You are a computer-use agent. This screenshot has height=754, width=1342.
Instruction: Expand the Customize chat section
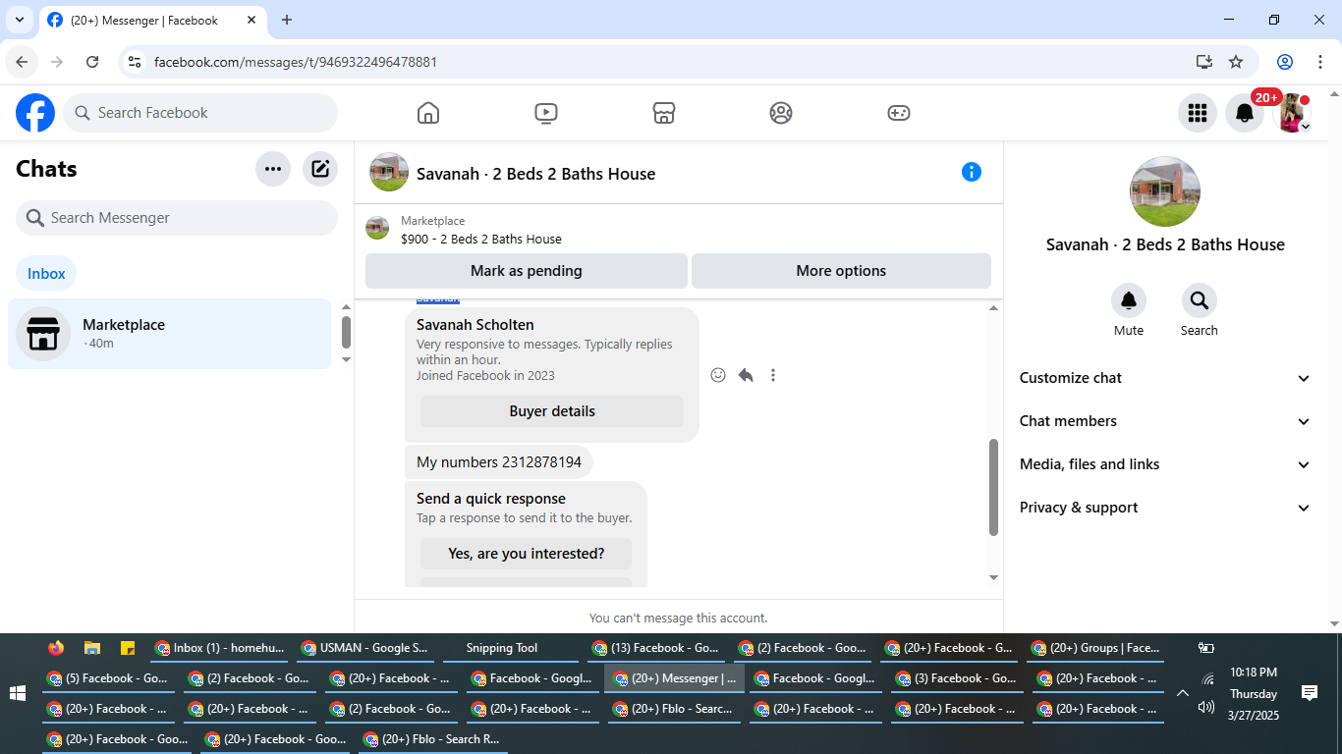[1165, 378]
